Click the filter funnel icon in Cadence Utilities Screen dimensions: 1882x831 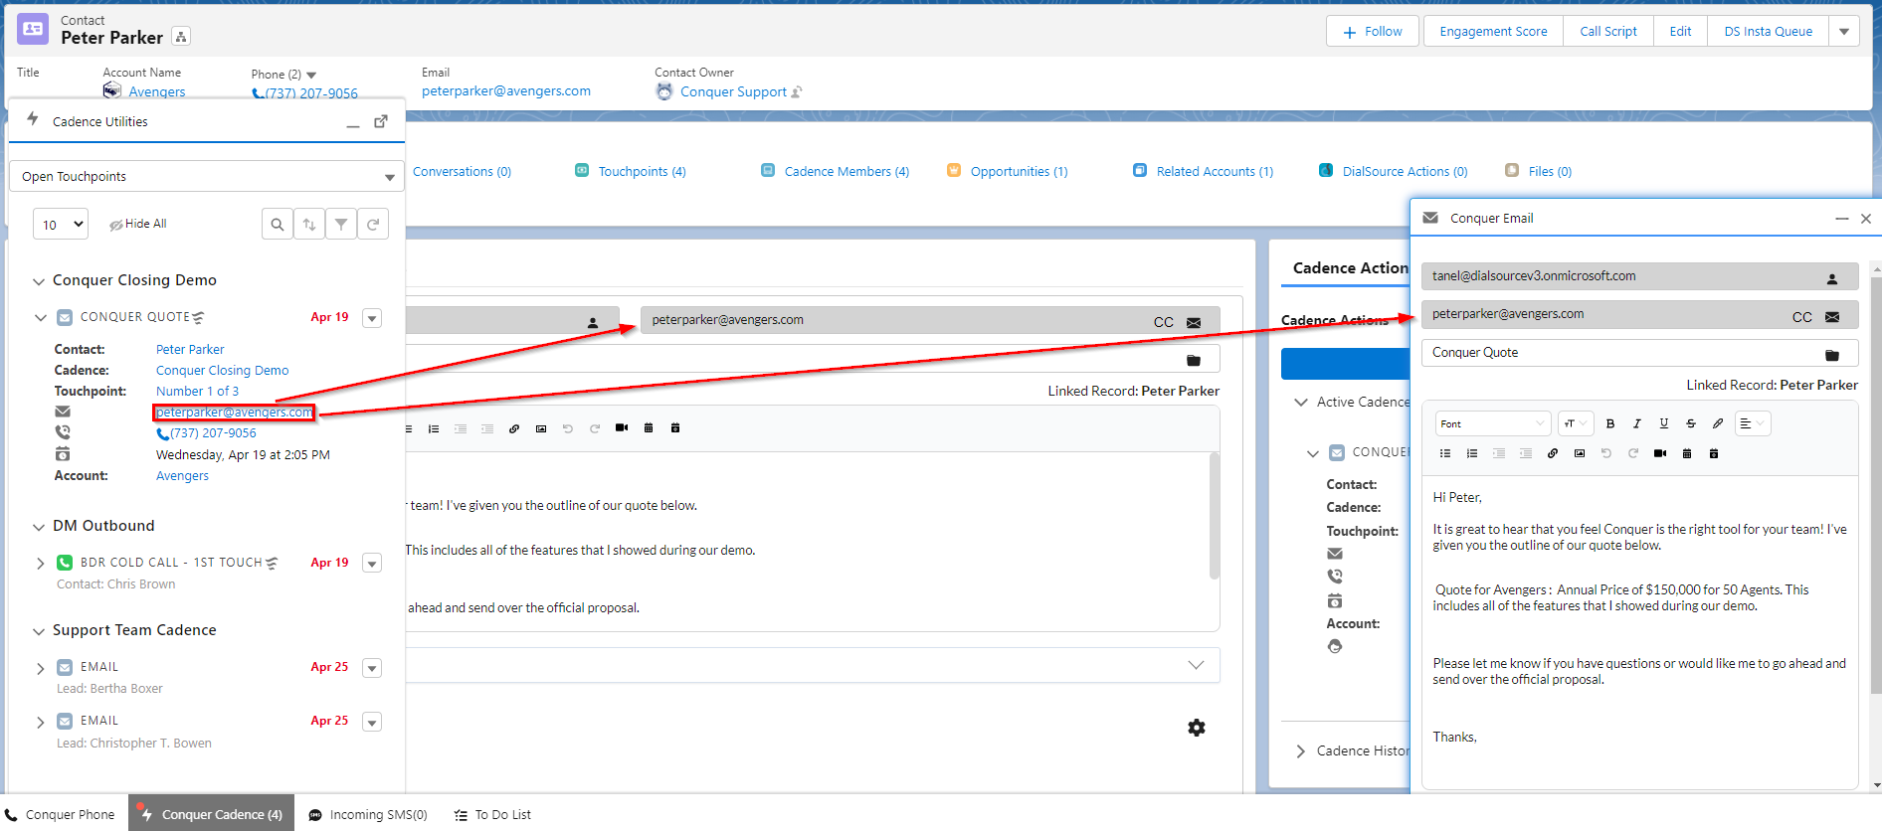click(341, 225)
